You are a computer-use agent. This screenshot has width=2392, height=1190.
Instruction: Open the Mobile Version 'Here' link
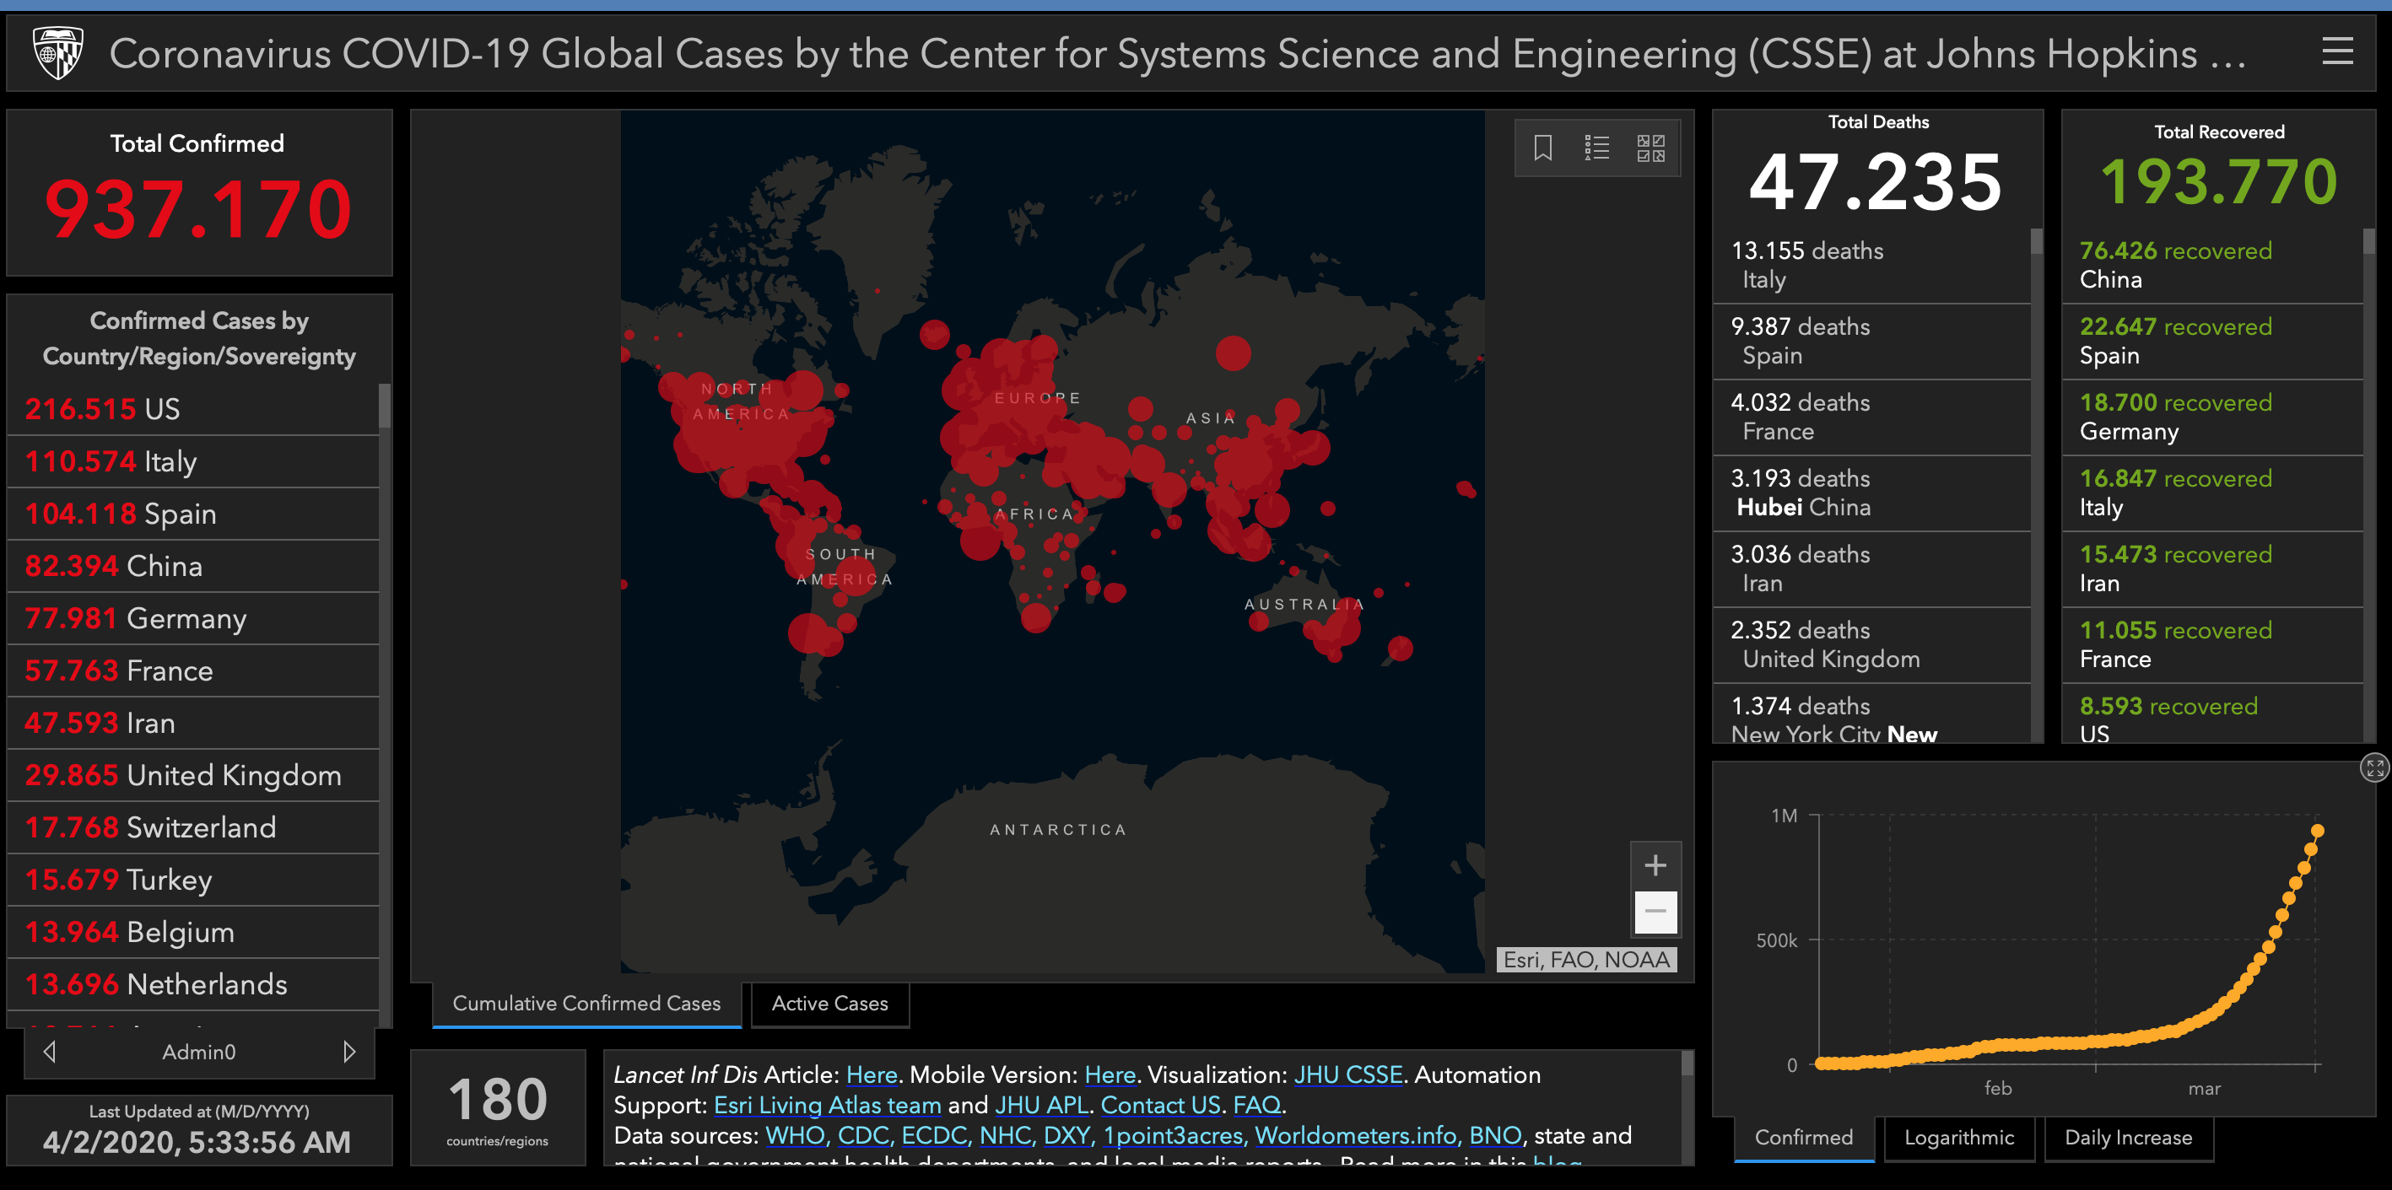[x=1110, y=1074]
